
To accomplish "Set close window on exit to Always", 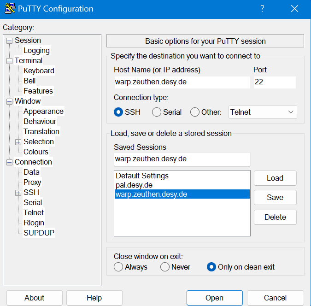I will (x=118, y=267).
